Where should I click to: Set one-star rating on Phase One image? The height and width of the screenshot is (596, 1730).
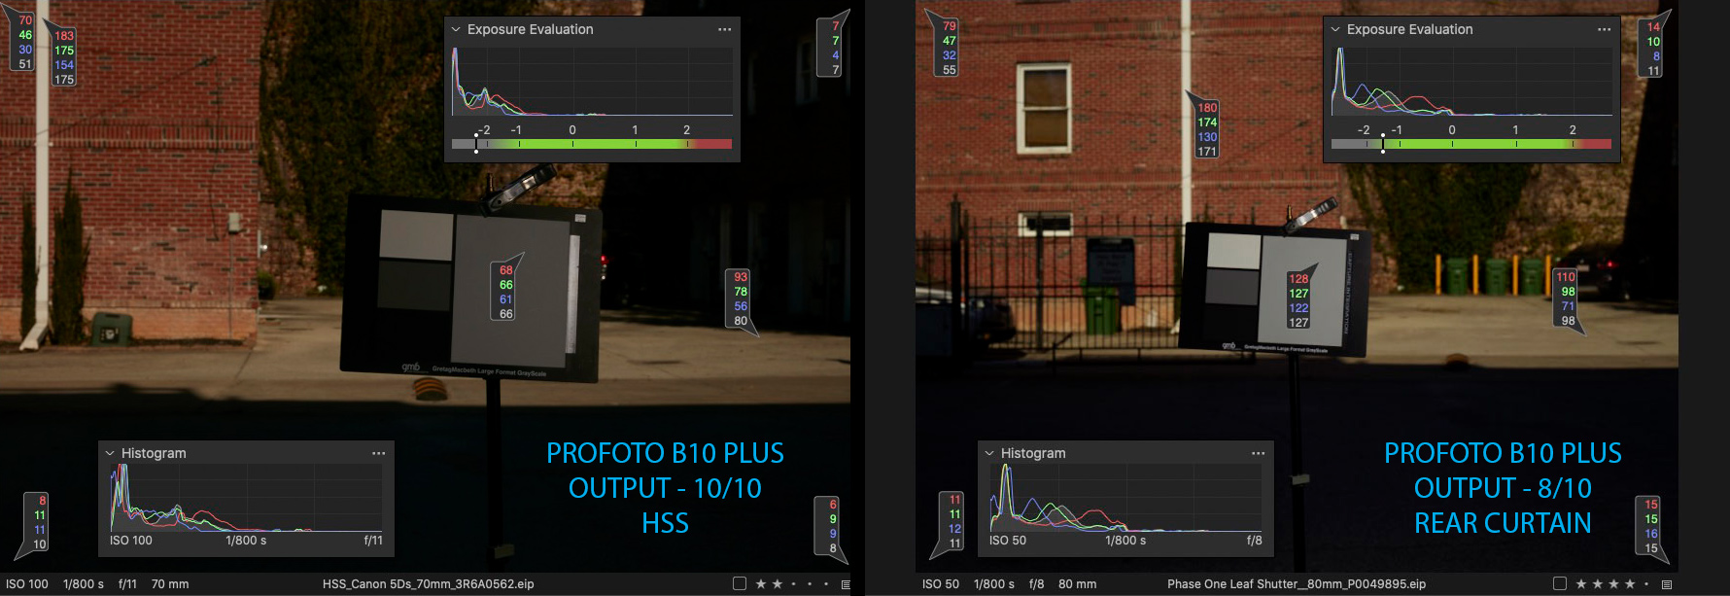pyautogui.click(x=1581, y=584)
